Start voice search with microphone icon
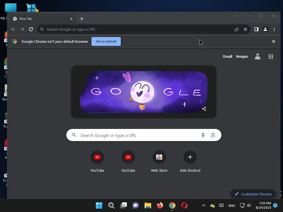This screenshot has height=212, width=283. point(203,135)
